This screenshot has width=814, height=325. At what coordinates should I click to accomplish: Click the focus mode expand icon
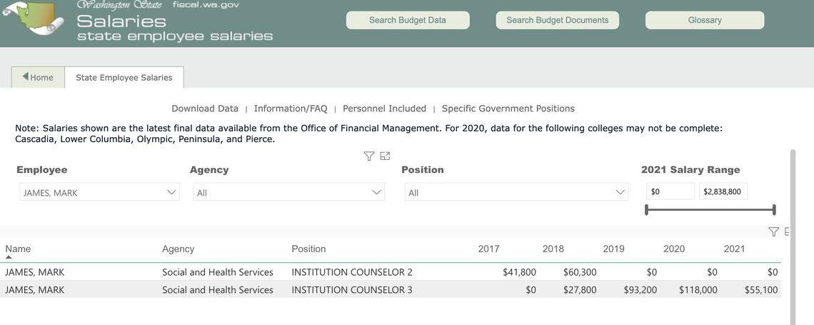[x=385, y=156]
